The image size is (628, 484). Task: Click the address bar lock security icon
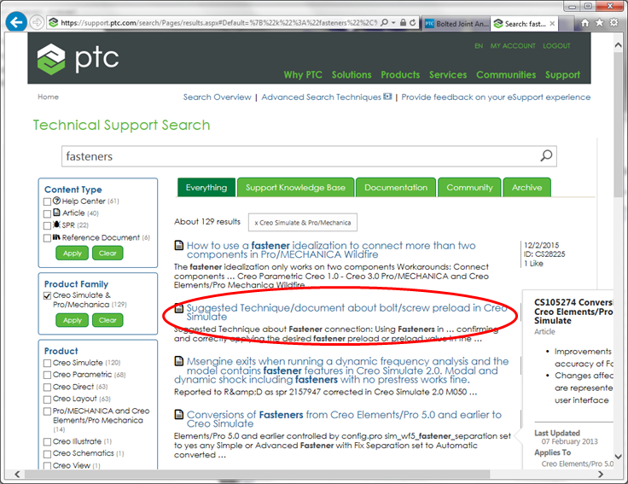pos(403,23)
